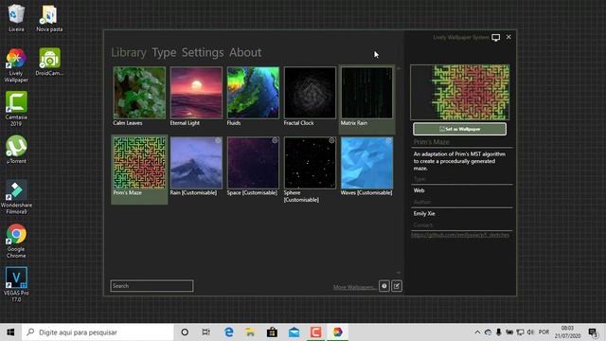606x341 pixels.
Task: Expand hidden system tray icons
Action: (x=477, y=332)
